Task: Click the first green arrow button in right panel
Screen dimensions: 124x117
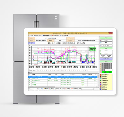Action: point(106,51)
